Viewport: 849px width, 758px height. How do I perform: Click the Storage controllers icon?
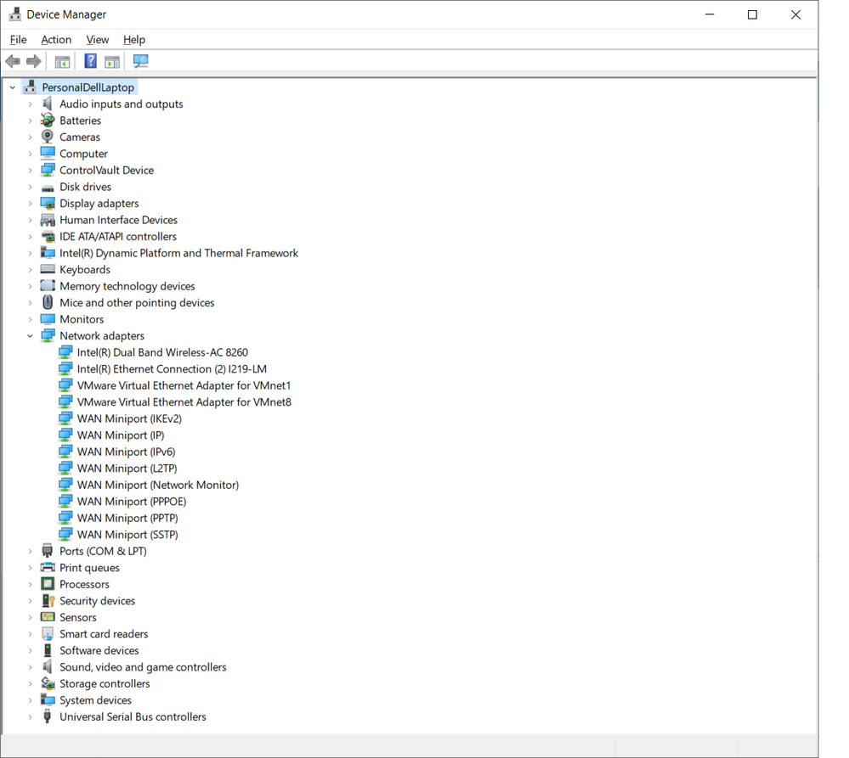coord(48,683)
